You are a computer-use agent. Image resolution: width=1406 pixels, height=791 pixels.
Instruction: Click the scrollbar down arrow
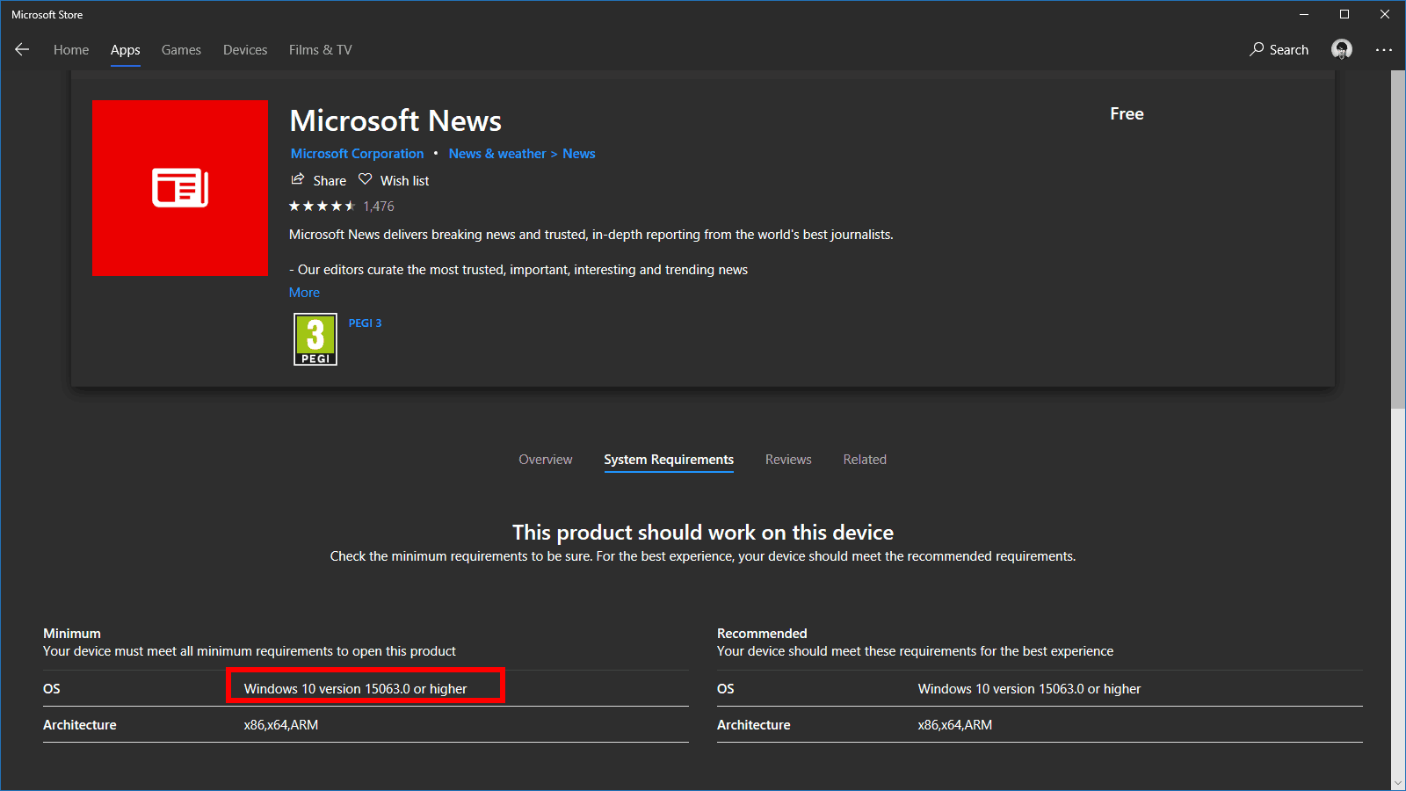[1398, 783]
